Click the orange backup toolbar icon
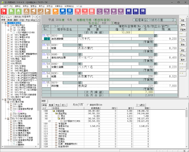Screen dimensions: 189x152 56,11
